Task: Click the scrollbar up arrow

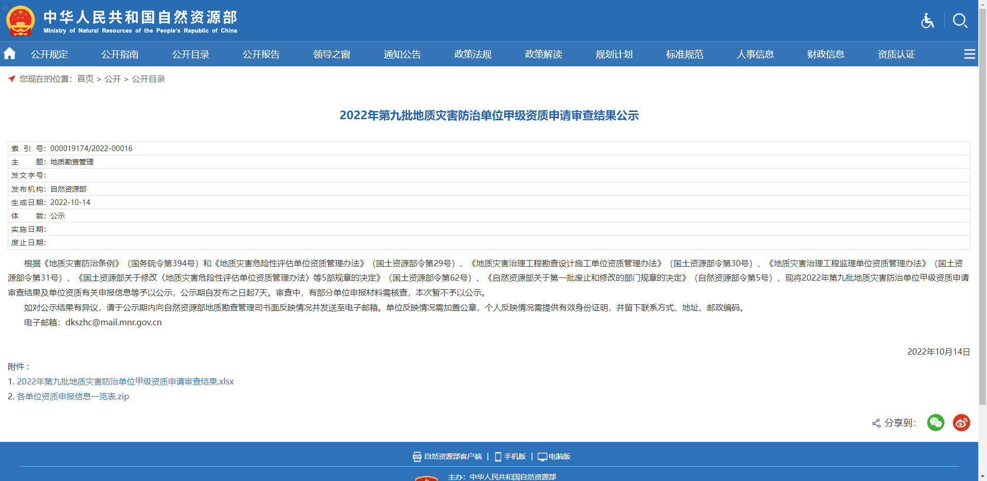Action: pyautogui.click(x=982, y=4)
